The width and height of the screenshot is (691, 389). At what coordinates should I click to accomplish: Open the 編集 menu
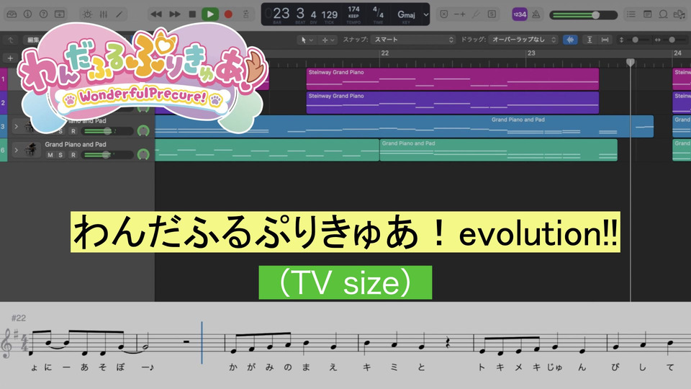tap(33, 40)
